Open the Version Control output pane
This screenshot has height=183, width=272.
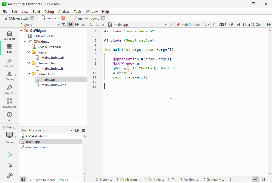point(189,180)
